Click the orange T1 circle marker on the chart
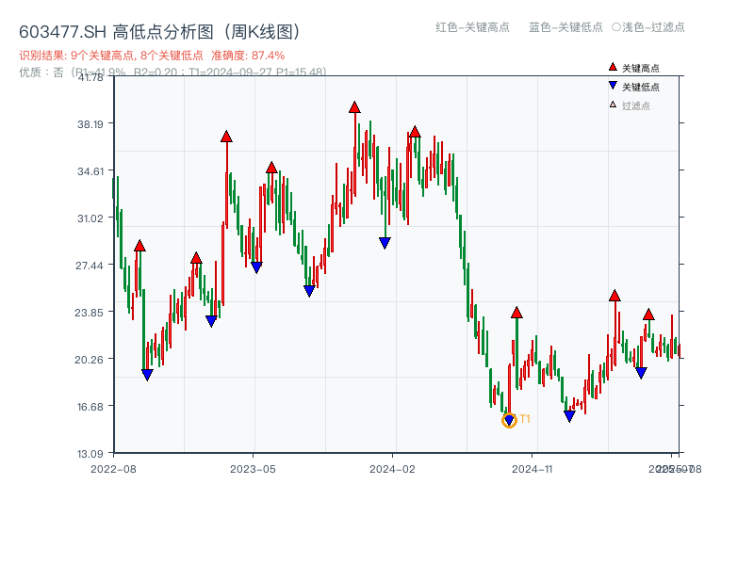The image size is (754, 565). coord(507,421)
